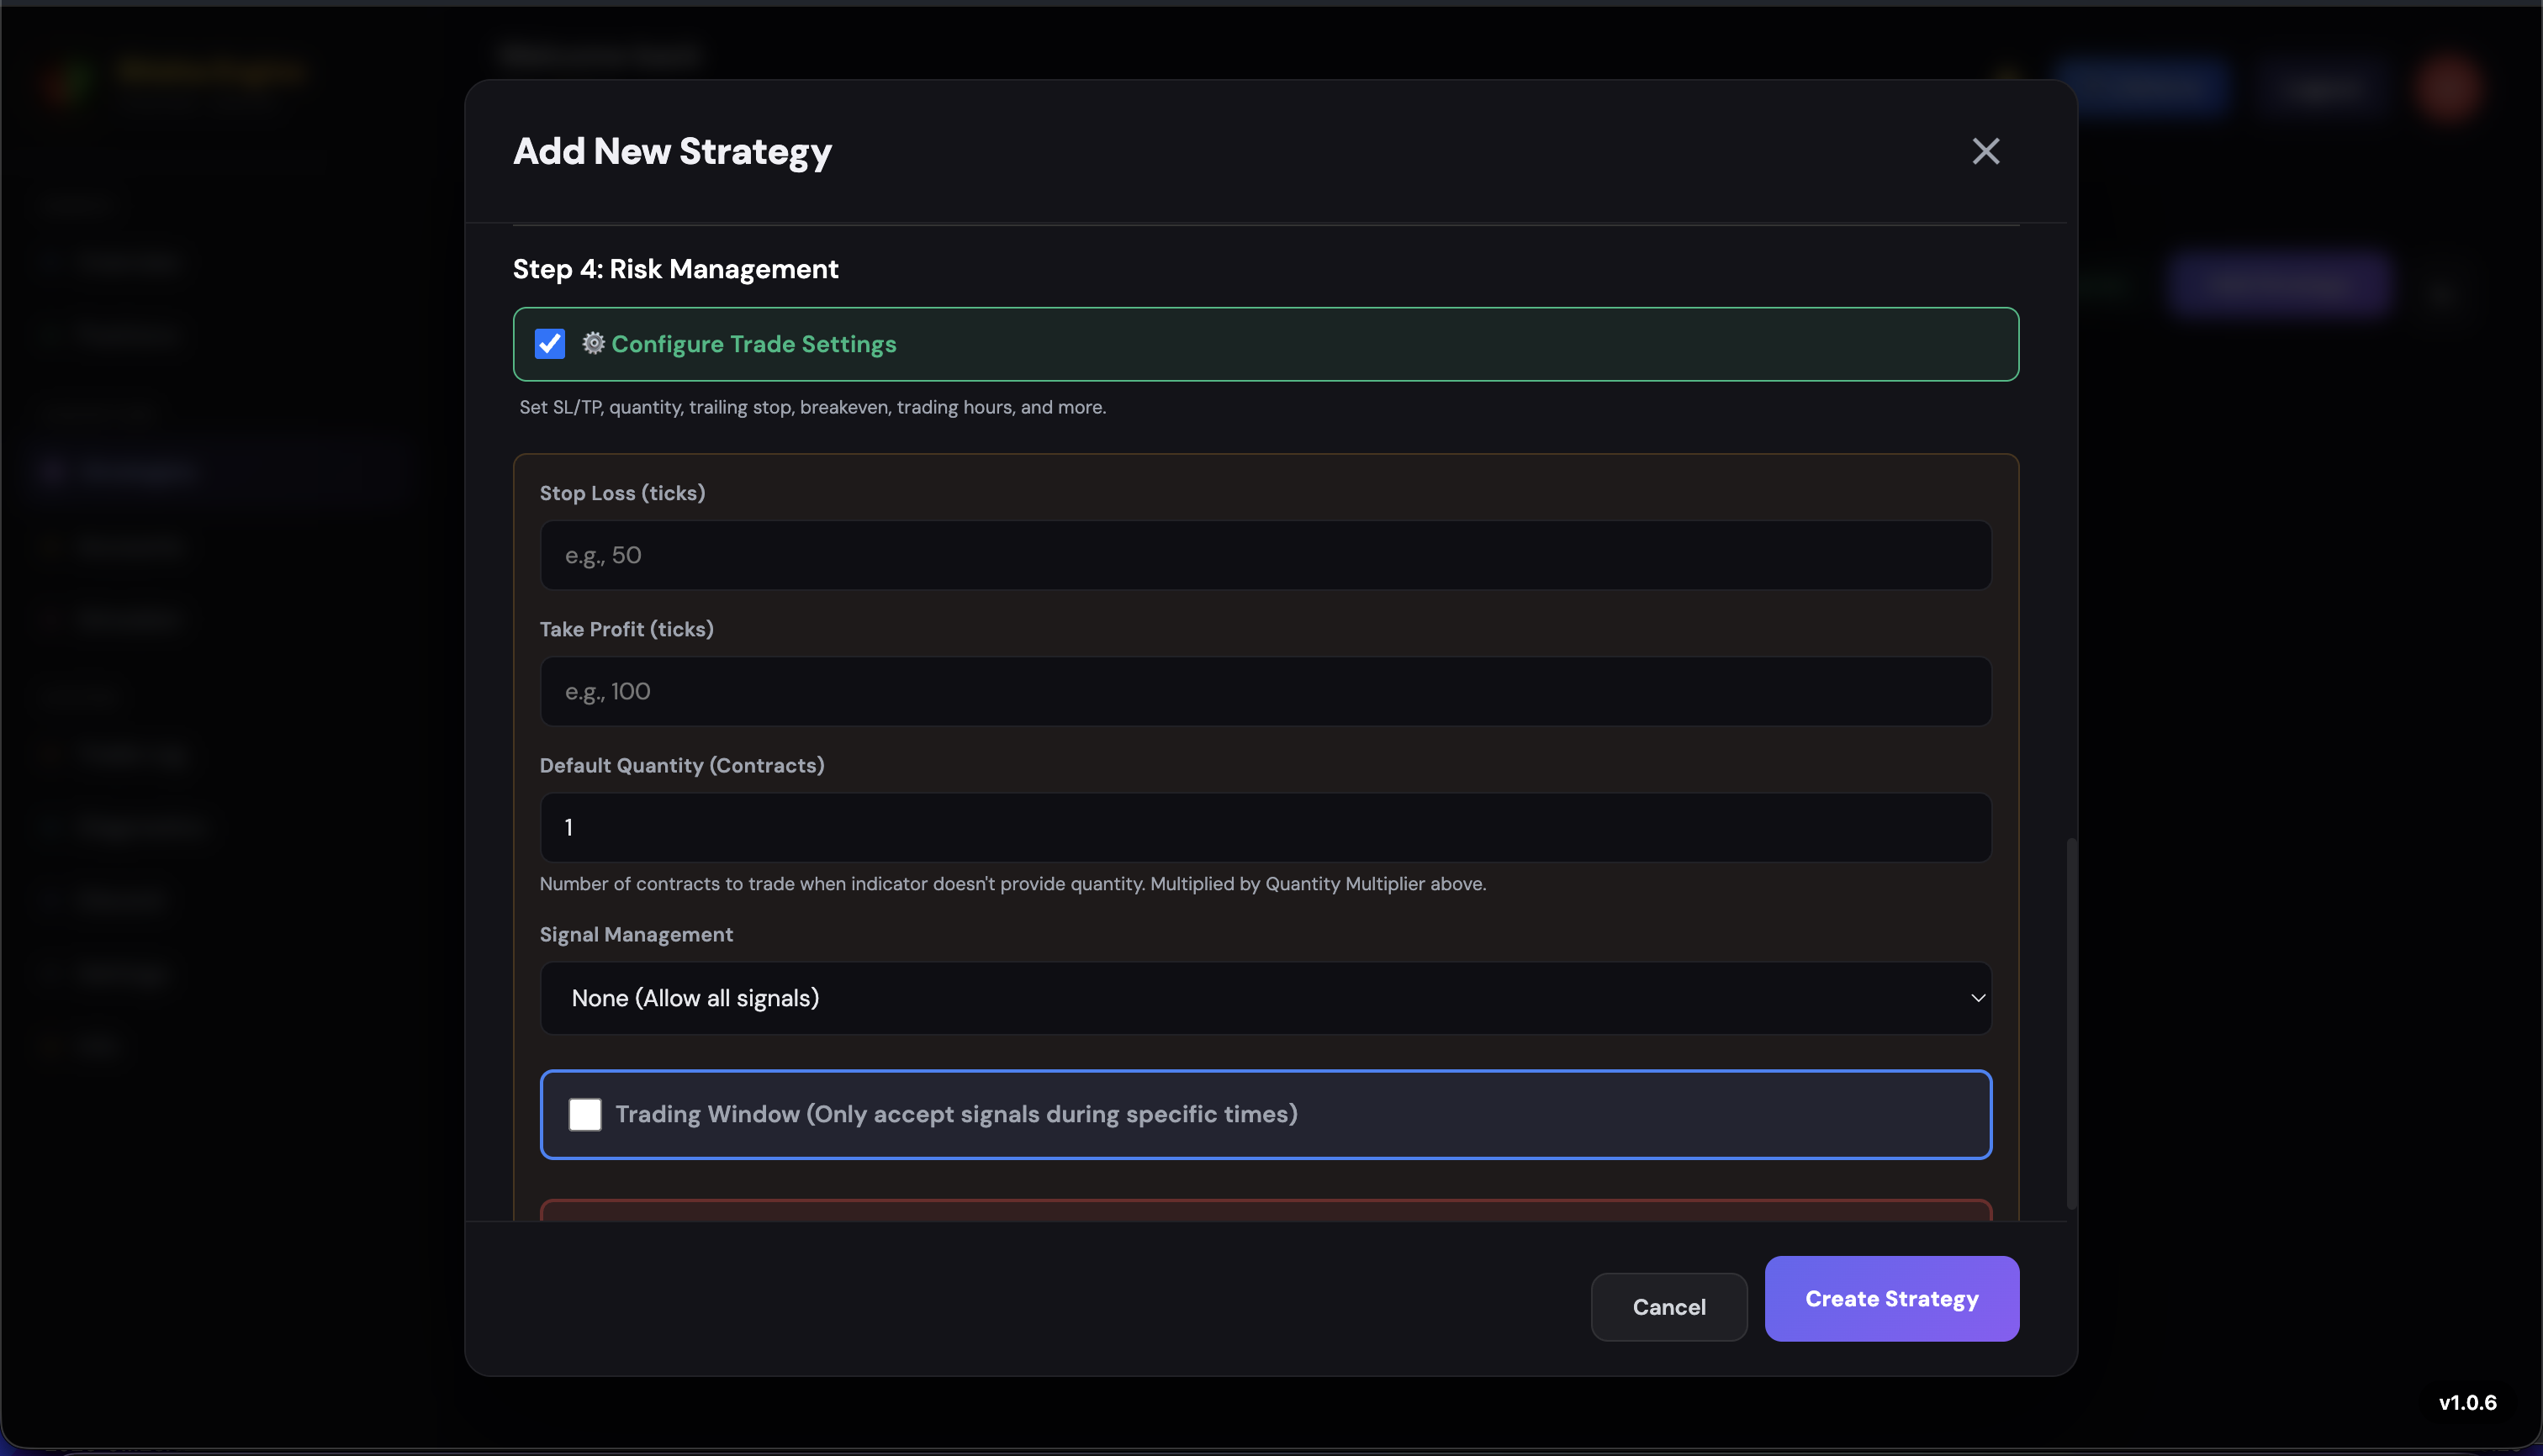Viewport: 2543px width, 1456px height.
Task: Close the Add New Strategy dialog
Action: tap(1985, 151)
